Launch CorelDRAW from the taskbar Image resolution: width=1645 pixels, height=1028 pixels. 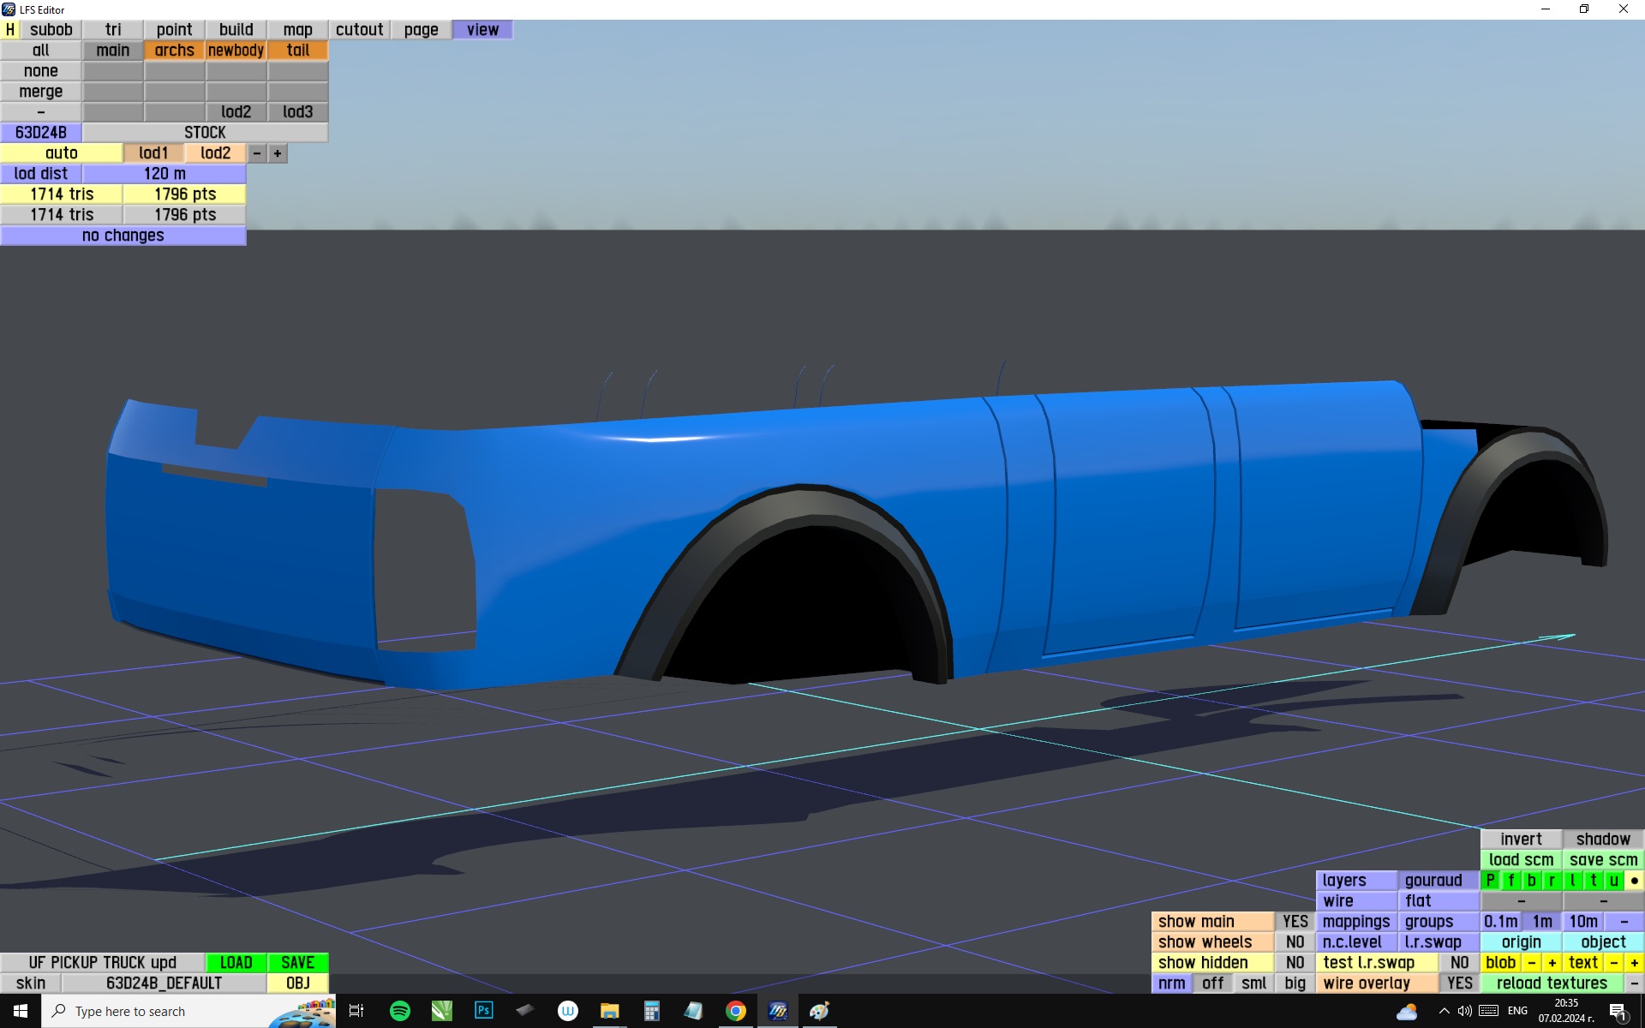click(x=441, y=1011)
